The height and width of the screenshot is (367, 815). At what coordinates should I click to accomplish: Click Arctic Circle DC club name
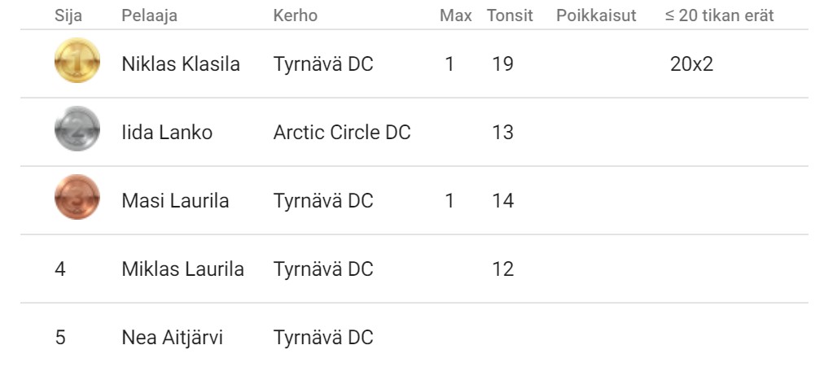(x=341, y=133)
